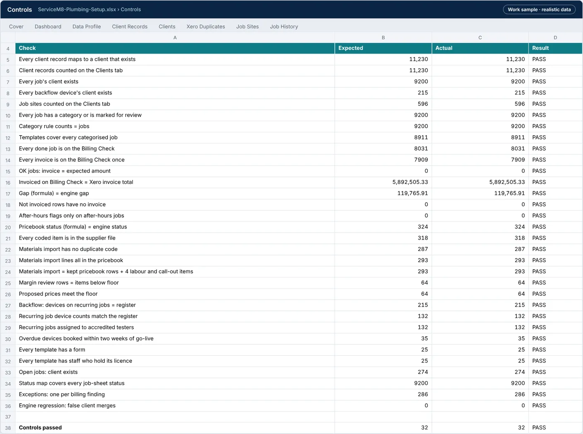Select 'Recurring jobs assigned to accredited testers'

point(175,327)
